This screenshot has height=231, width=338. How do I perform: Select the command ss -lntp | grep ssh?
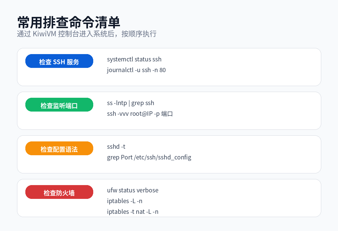(131, 103)
